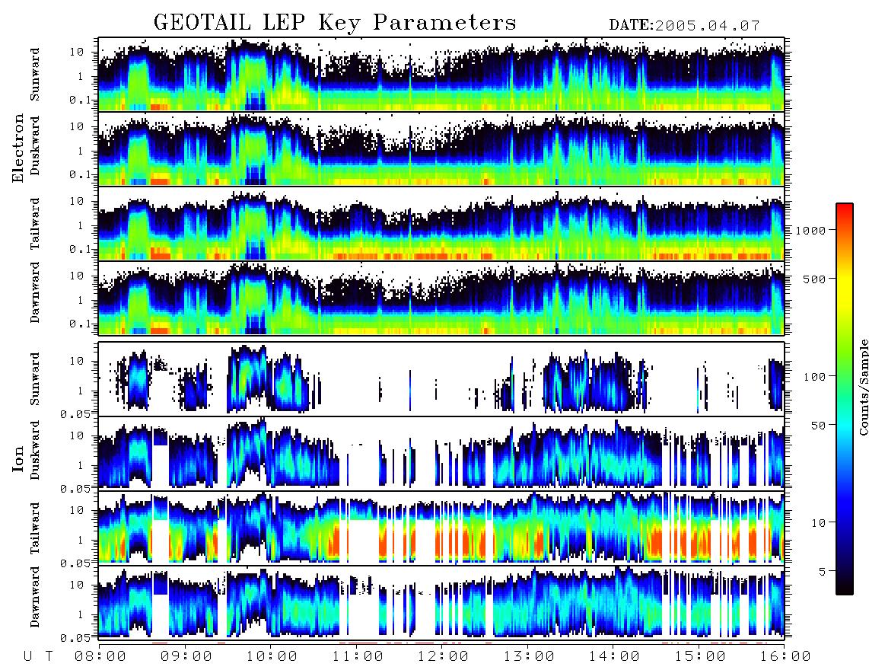Click the 0.1 tick of Electron Sunward panel
Screen dimensions: 869x670
click(x=81, y=100)
